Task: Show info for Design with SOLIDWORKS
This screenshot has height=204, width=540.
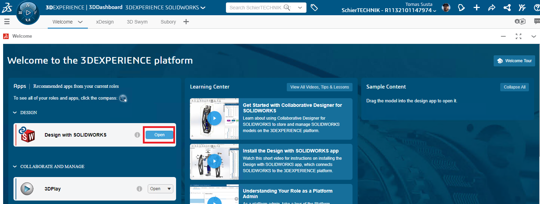Action: [137, 135]
